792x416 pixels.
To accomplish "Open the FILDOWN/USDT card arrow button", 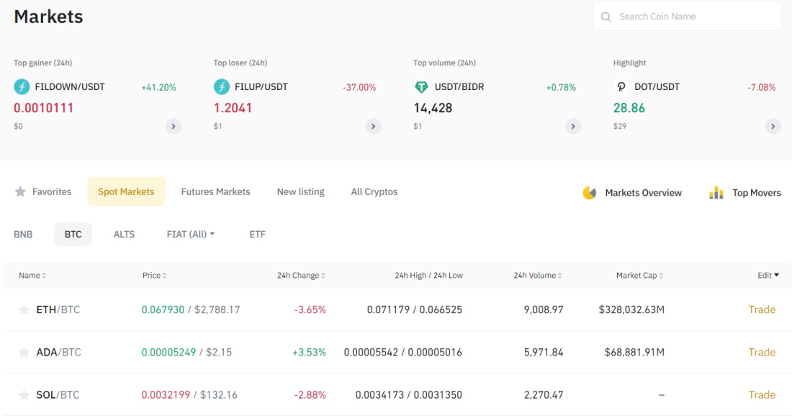I will coord(174,126).
